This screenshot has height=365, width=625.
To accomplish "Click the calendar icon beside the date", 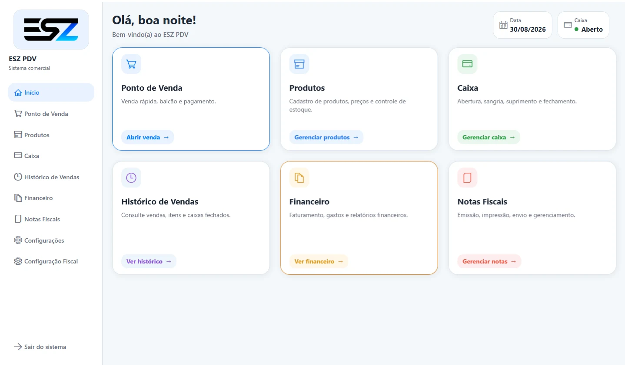I will [503, 25].
